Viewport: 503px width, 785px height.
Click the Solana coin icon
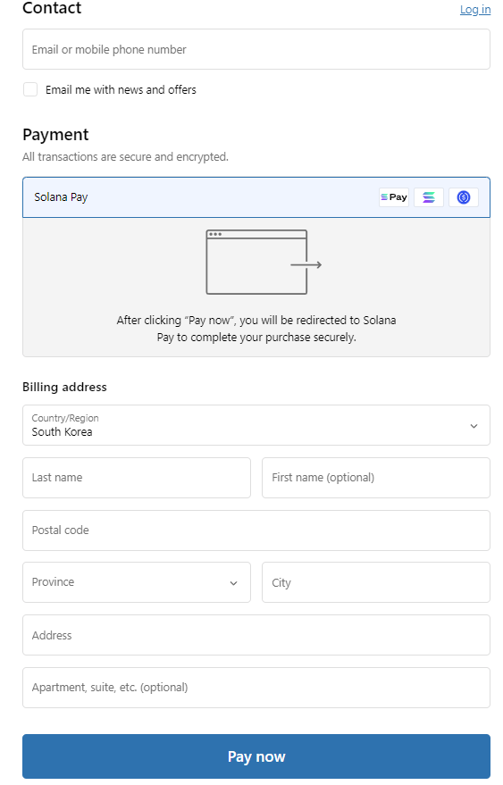click(x=429, y=197)
